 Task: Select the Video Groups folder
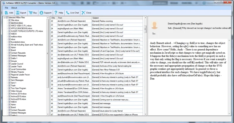16,91
